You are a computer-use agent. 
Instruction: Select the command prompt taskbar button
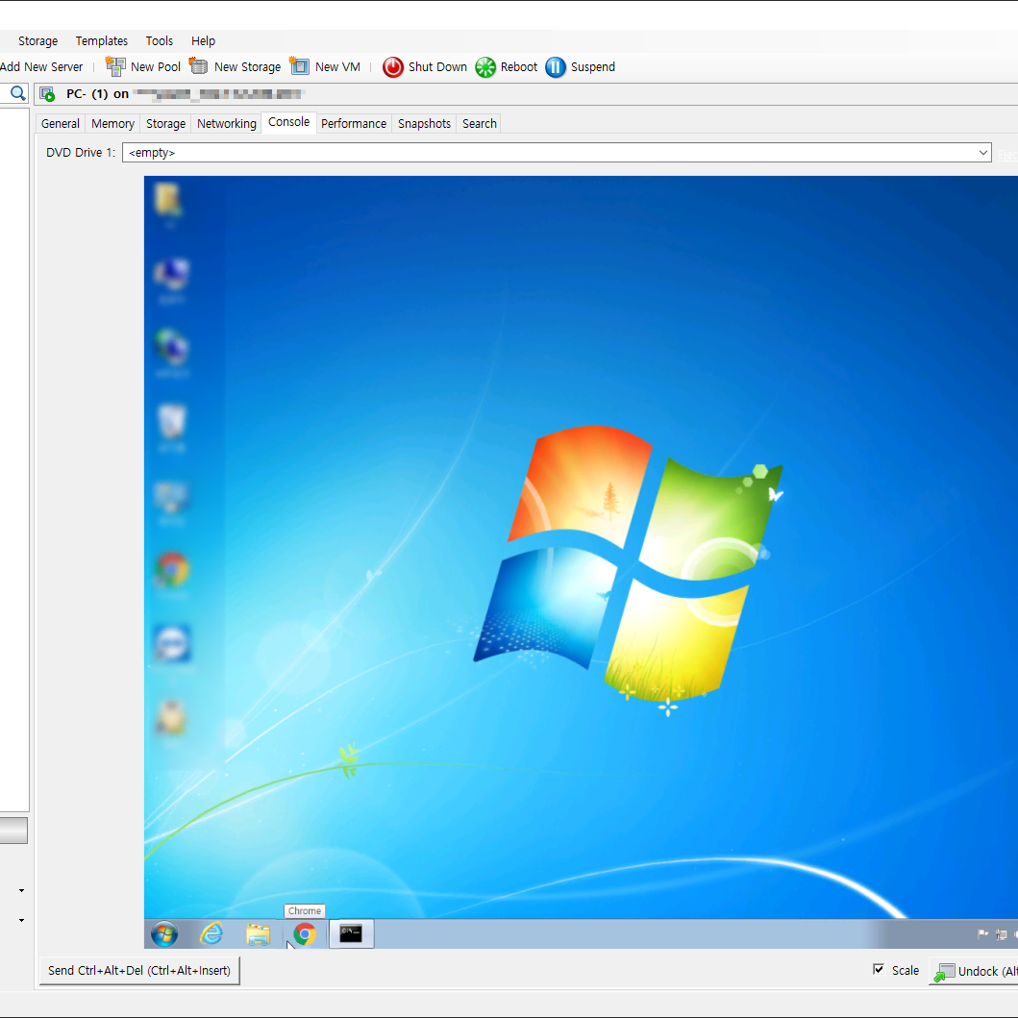[351, 934]
